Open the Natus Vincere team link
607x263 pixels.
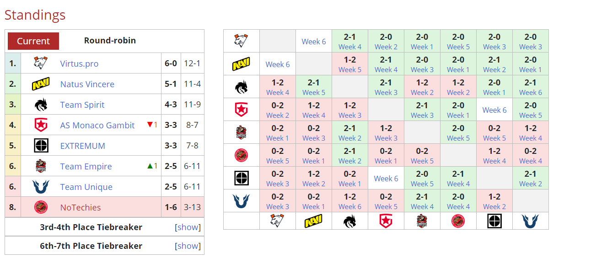87,84
